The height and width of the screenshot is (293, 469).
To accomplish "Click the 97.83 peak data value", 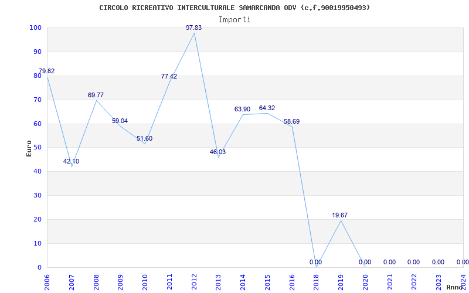I will coord(194,28).
